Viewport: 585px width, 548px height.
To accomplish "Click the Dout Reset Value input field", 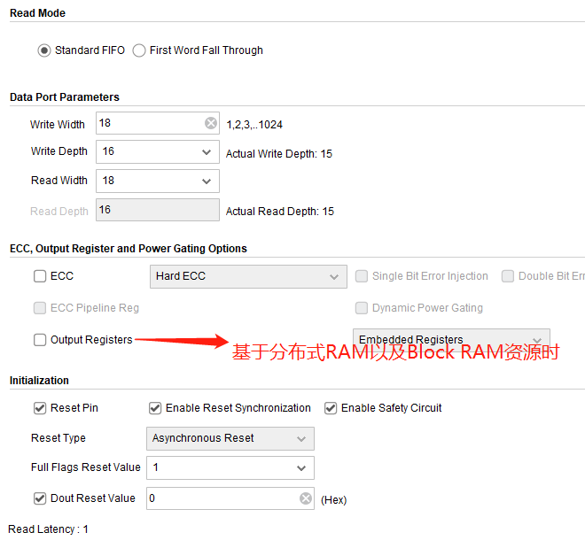I will pyautogui.click(x=230, y=498).
